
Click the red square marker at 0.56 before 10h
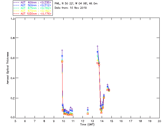click(x=62, y=61)
